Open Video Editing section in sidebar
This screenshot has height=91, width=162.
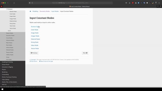point(6,80)
